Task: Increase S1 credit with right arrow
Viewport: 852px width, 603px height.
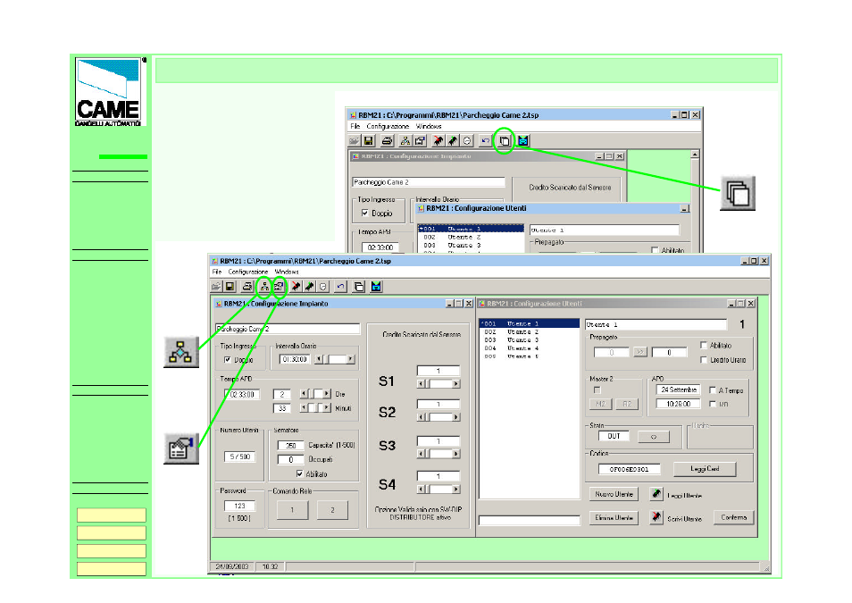Action: 455,383
